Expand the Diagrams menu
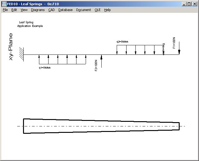Image resolution: width=199 pixels, height=161 pixels. (38, 10)
